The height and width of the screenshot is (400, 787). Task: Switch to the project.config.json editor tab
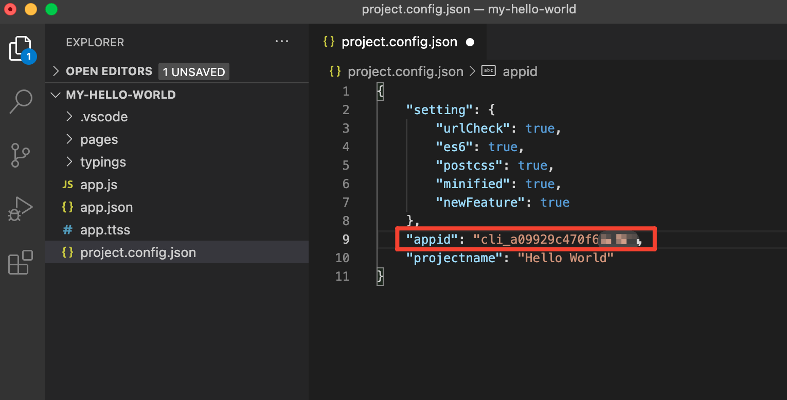tap(399, 42)
